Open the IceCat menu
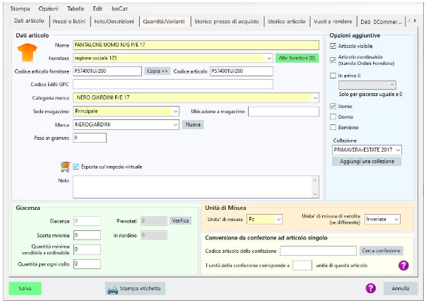This screenshot has height=303, width=426. (x=119, y=8)
